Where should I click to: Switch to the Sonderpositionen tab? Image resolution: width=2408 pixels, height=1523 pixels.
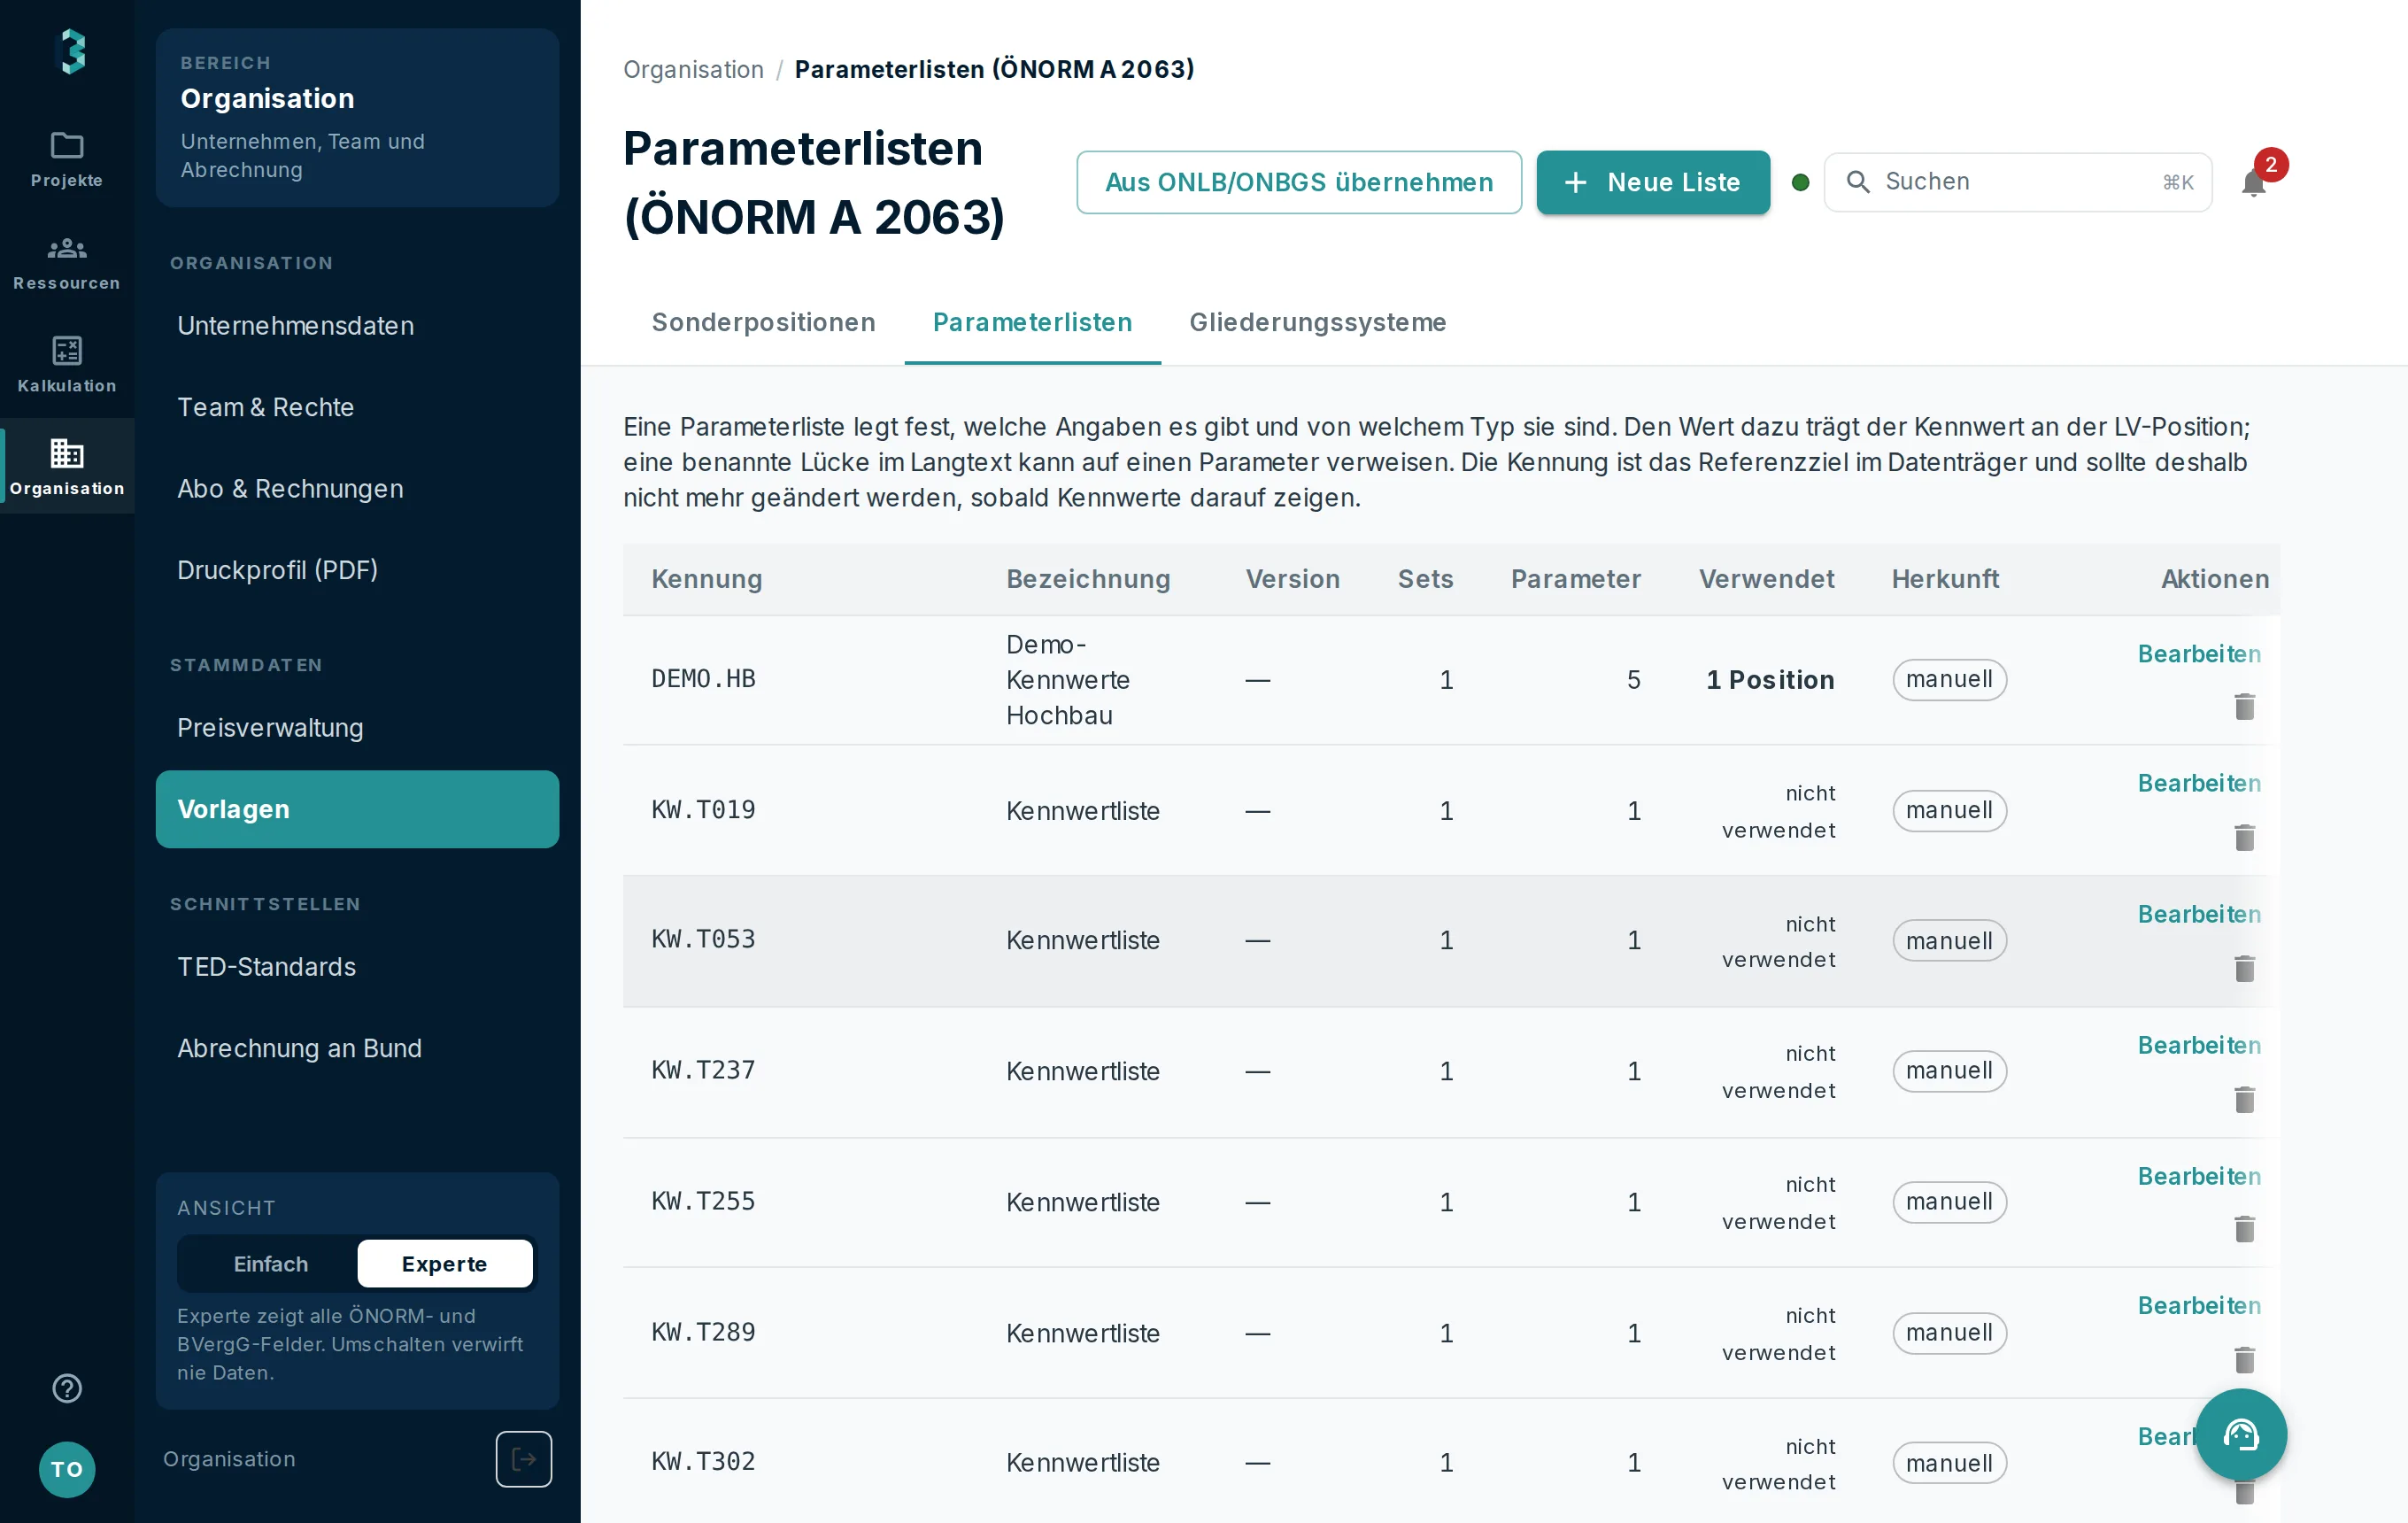[763, 322]
